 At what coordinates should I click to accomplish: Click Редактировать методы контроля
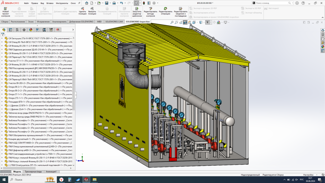[x=151, y=12]
